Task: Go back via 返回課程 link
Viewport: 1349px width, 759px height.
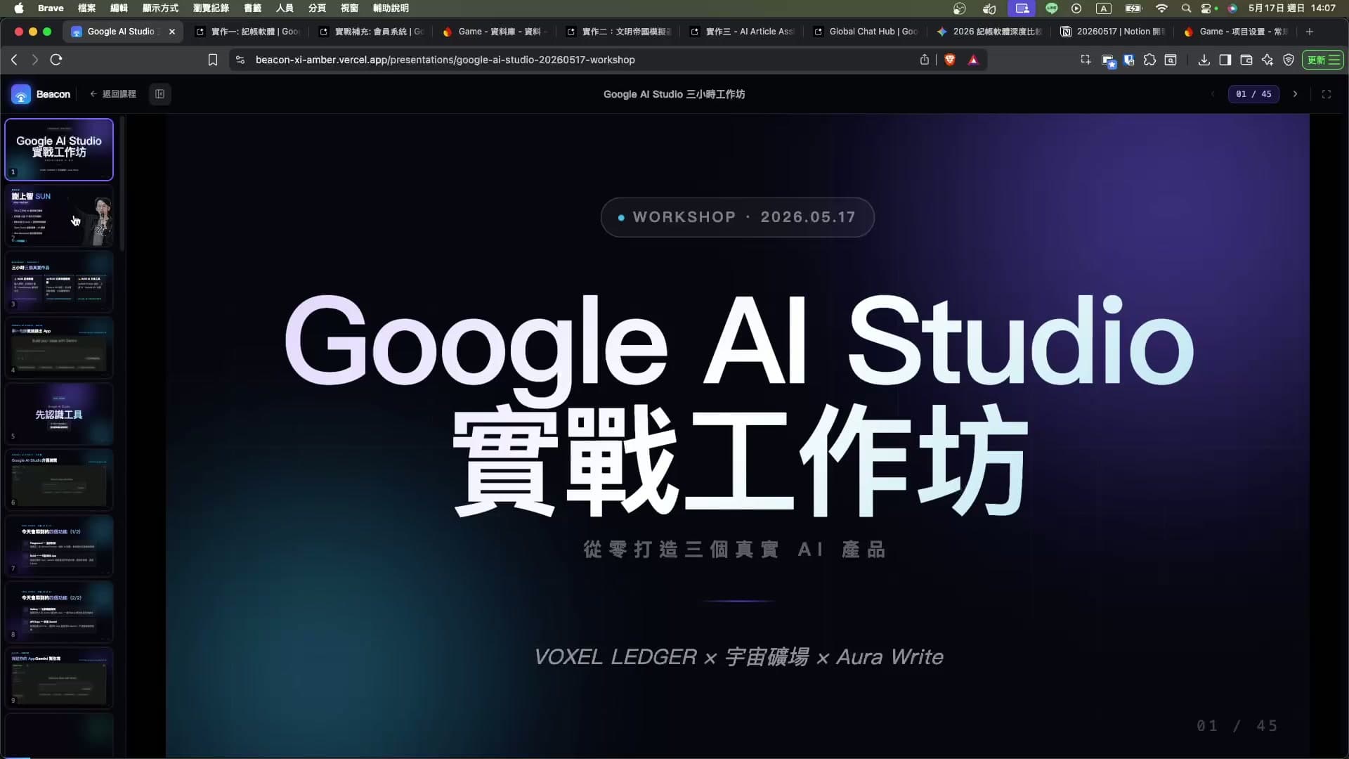Action: tap(112, 94)
